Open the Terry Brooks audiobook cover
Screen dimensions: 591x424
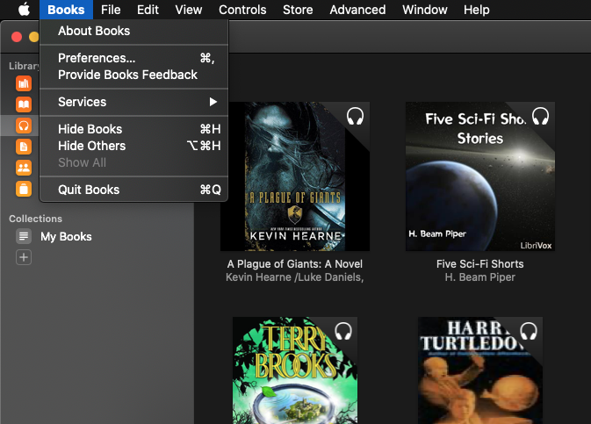pos(295,370)
